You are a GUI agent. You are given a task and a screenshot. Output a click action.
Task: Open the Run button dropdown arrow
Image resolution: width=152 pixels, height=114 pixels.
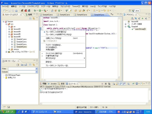tap(42, 11)
